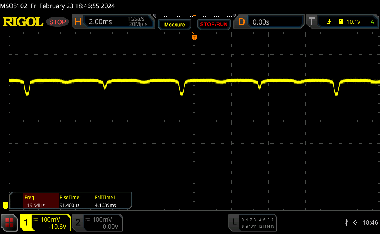Click the channel 1 ground level marker
The image size is (380, 234).
(x=5, y=205)
